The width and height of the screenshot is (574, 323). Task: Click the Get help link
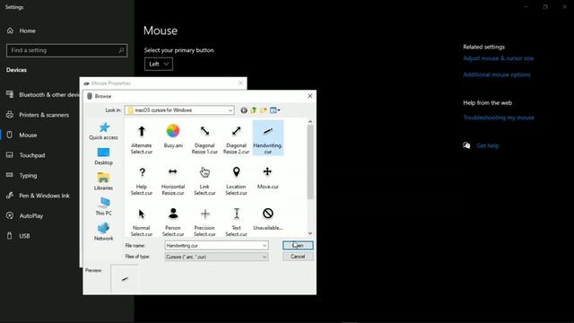coord(487,145)
